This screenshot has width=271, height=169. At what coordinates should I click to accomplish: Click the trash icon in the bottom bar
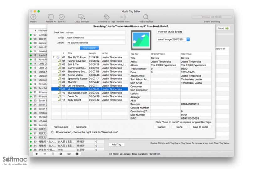tap(53, 154)
